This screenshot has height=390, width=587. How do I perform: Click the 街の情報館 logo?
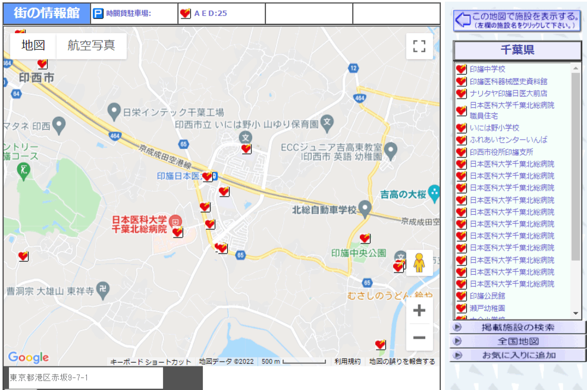coord(47,14)
